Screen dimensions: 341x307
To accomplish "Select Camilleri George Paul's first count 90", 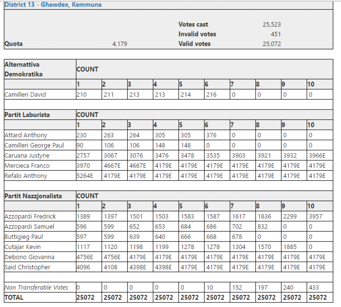I will pos(80,145).
